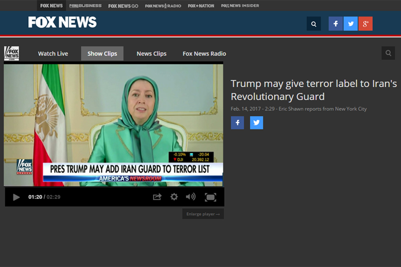Click the Feb. 14, 2017 clip description text
This screenshot has height=267, width=401.
point(299,109)
